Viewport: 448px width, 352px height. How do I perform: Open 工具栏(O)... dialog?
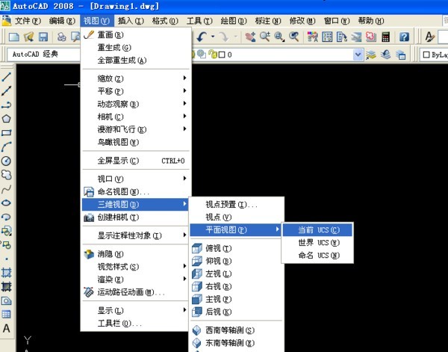[x=136, y=324]
